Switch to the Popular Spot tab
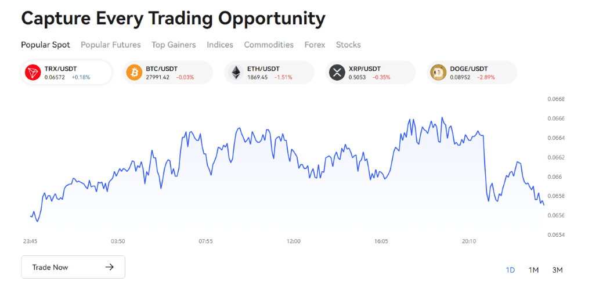 (45, 45)
